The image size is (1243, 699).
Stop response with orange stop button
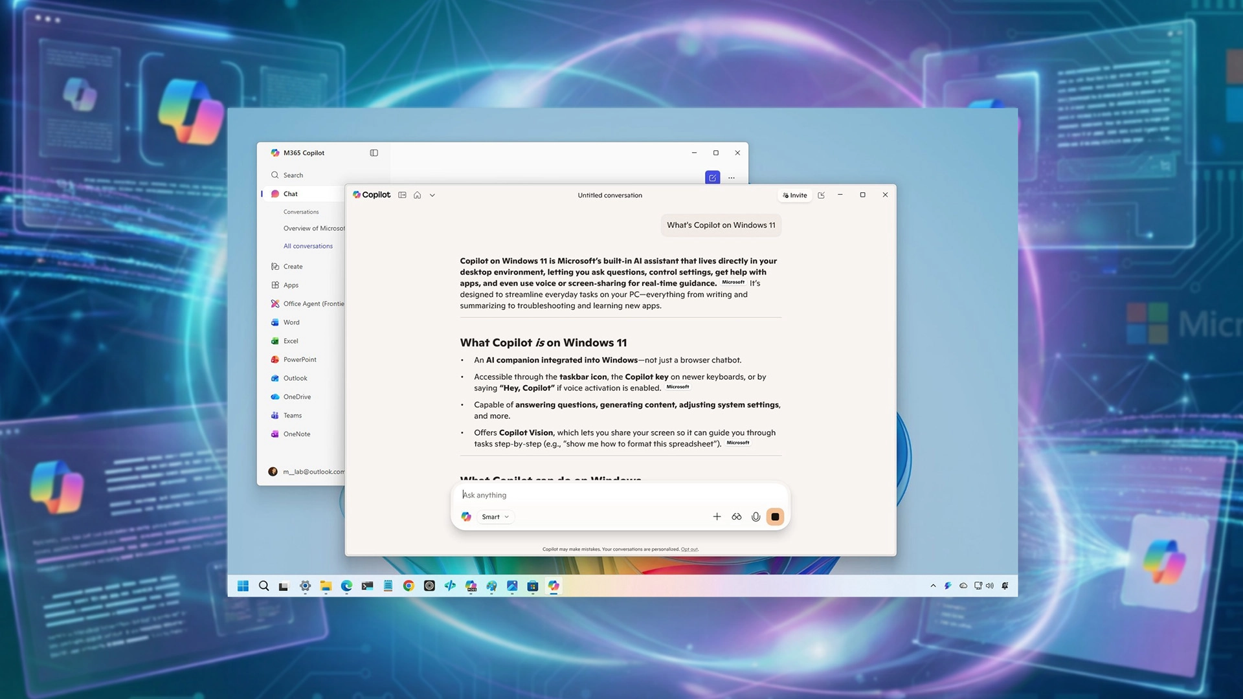point(775,516)
